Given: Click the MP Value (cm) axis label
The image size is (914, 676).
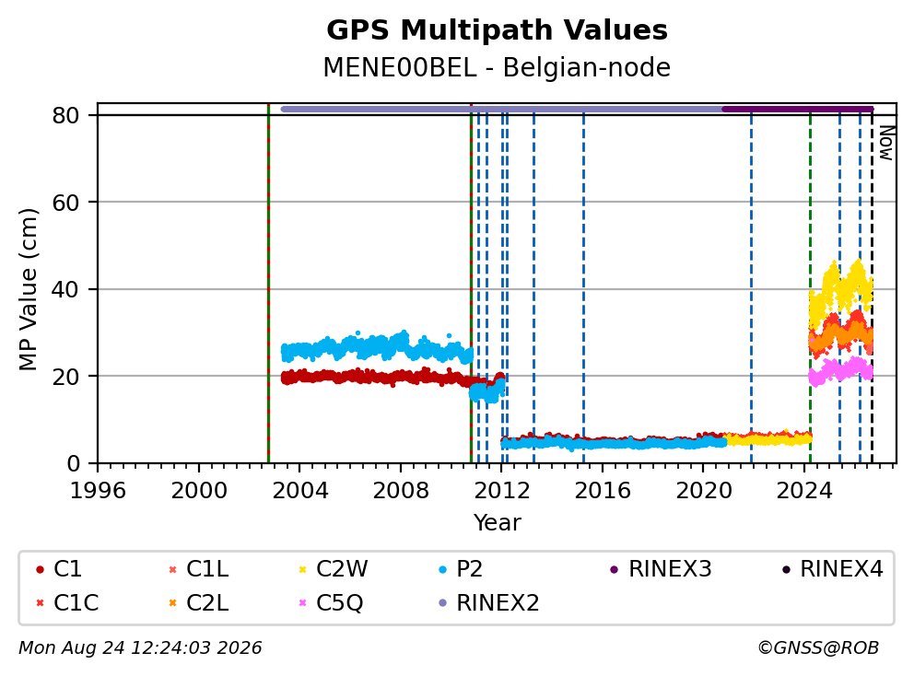Looking at the screenshot, I should coord(28,289).
